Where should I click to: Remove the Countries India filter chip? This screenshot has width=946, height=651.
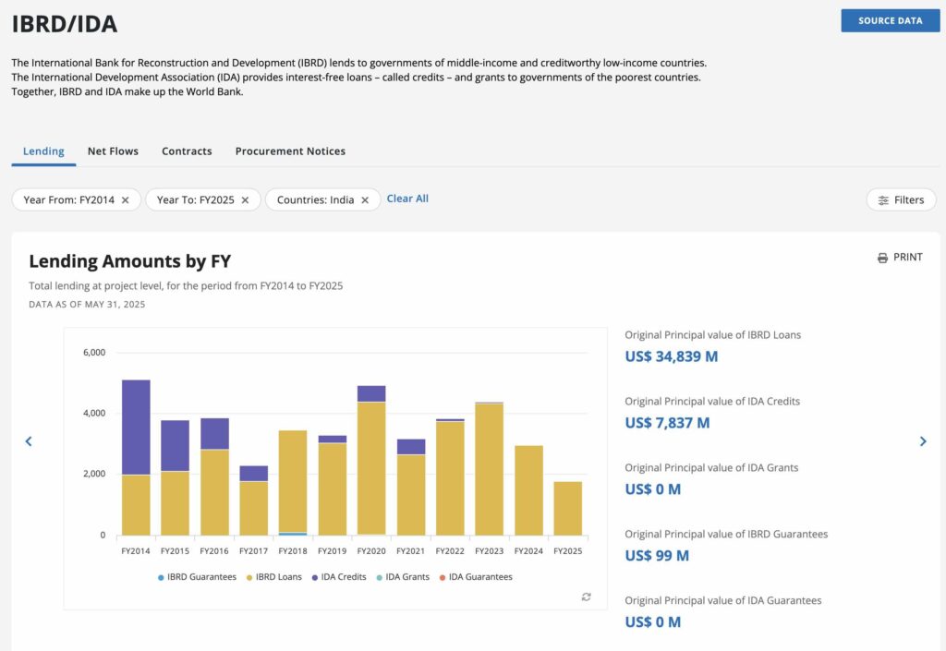(x=365, y=200)
